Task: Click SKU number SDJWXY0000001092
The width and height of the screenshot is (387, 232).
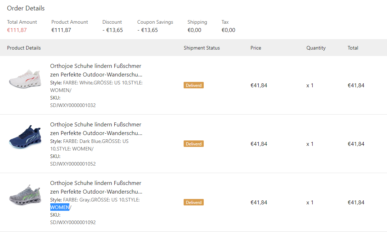Action: click(x=73, y=223)
